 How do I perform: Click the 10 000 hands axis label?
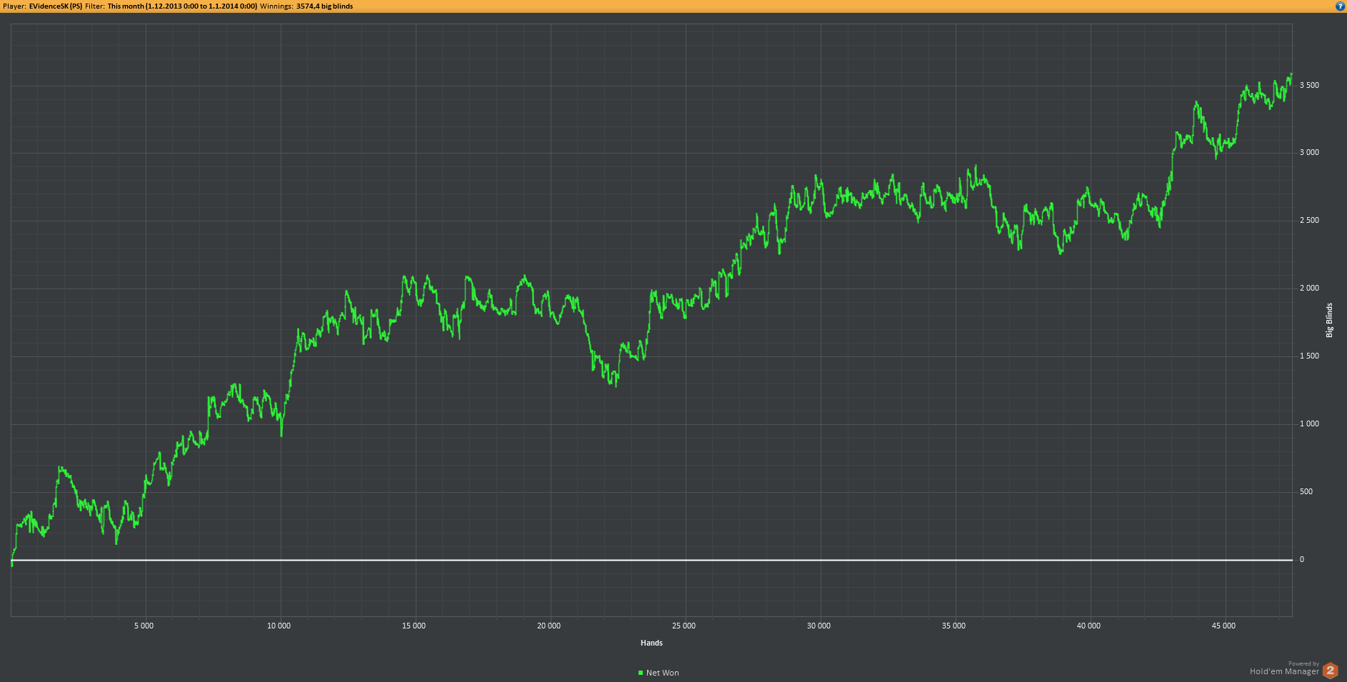279,626
